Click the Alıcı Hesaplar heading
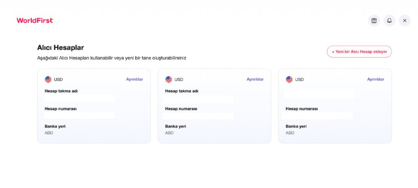Screen dimensions: 418x188 click(60, 48)
